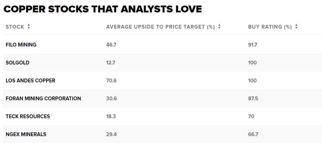Click SolGold's 12.7 upside value
Screen dimensions: 322x143
click(x=111, y=63)
